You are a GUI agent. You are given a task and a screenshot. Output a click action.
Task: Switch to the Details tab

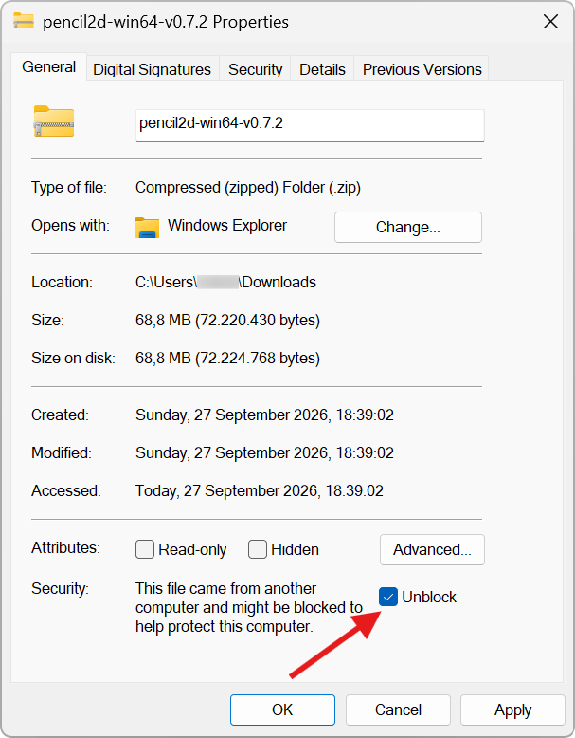pos(322,69)
